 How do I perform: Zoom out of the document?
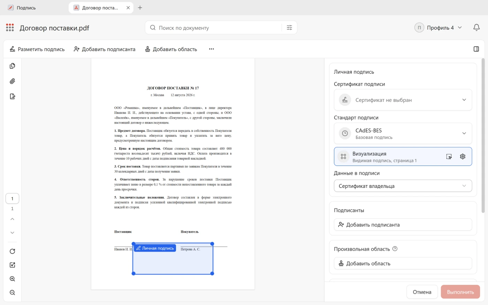(12, 292)
